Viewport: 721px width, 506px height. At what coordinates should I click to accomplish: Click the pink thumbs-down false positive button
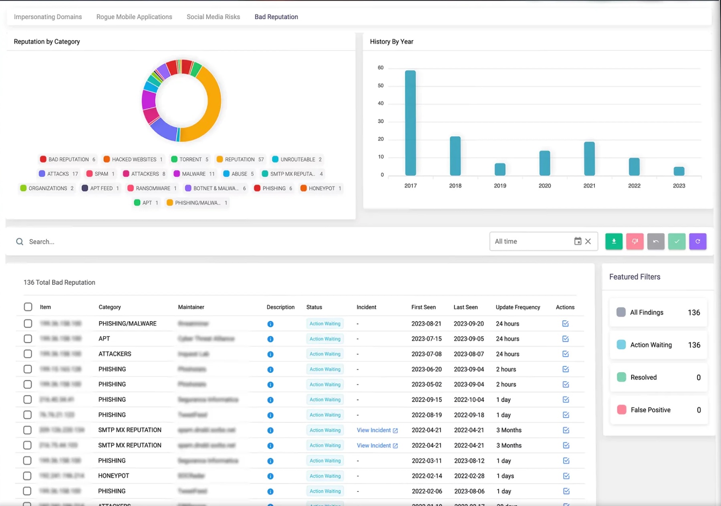[x=635, y=241]
